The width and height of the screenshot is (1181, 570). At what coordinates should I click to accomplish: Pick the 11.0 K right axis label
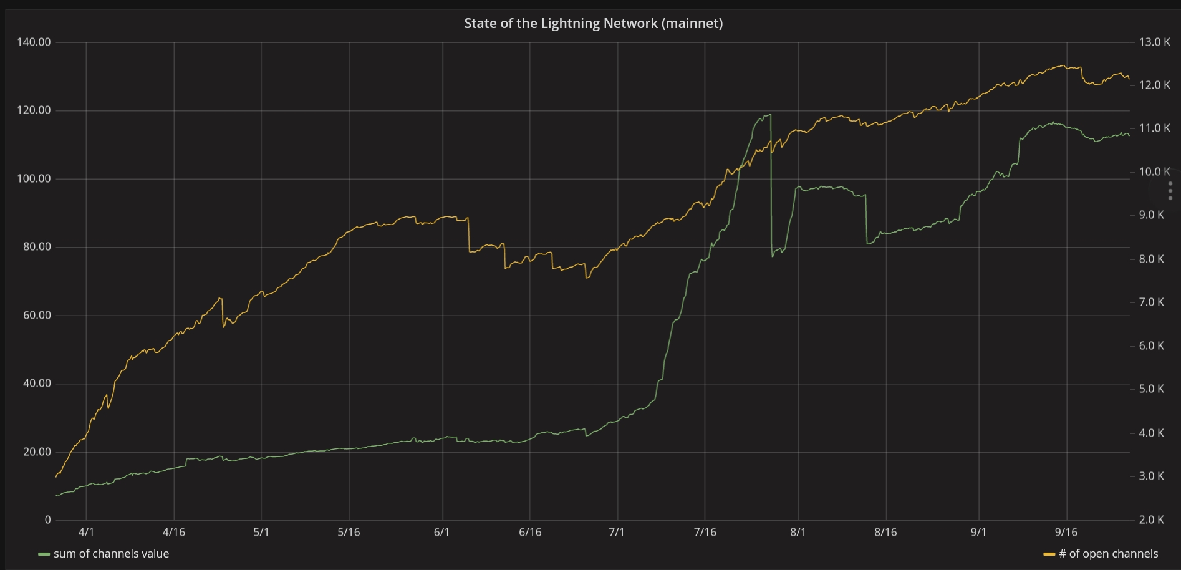click(1154, 128)
